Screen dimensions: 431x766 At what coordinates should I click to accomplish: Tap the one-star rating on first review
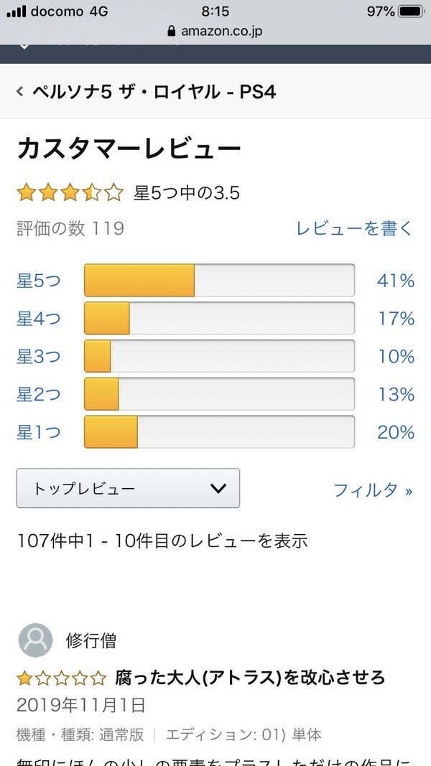[62, 677]
